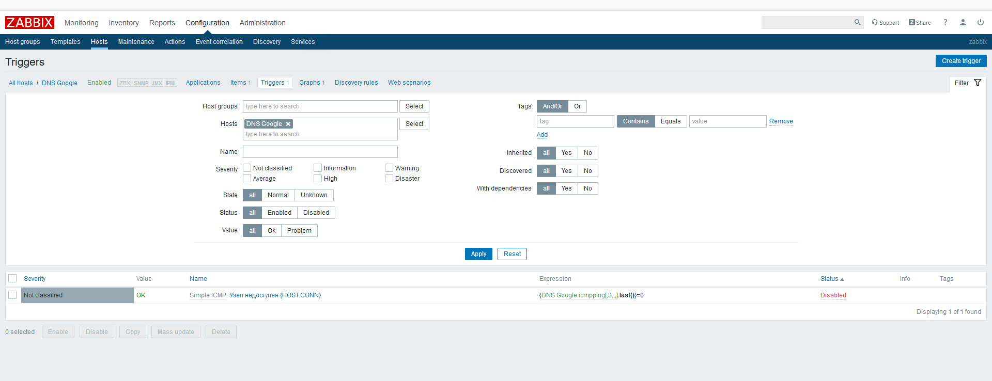This screenshot has width=992, height=381.
Task: Open the Reports menu
Action: coord(162,23)
